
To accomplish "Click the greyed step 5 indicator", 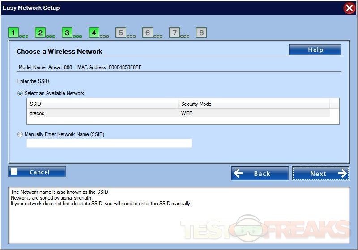I will click(121, 33).
